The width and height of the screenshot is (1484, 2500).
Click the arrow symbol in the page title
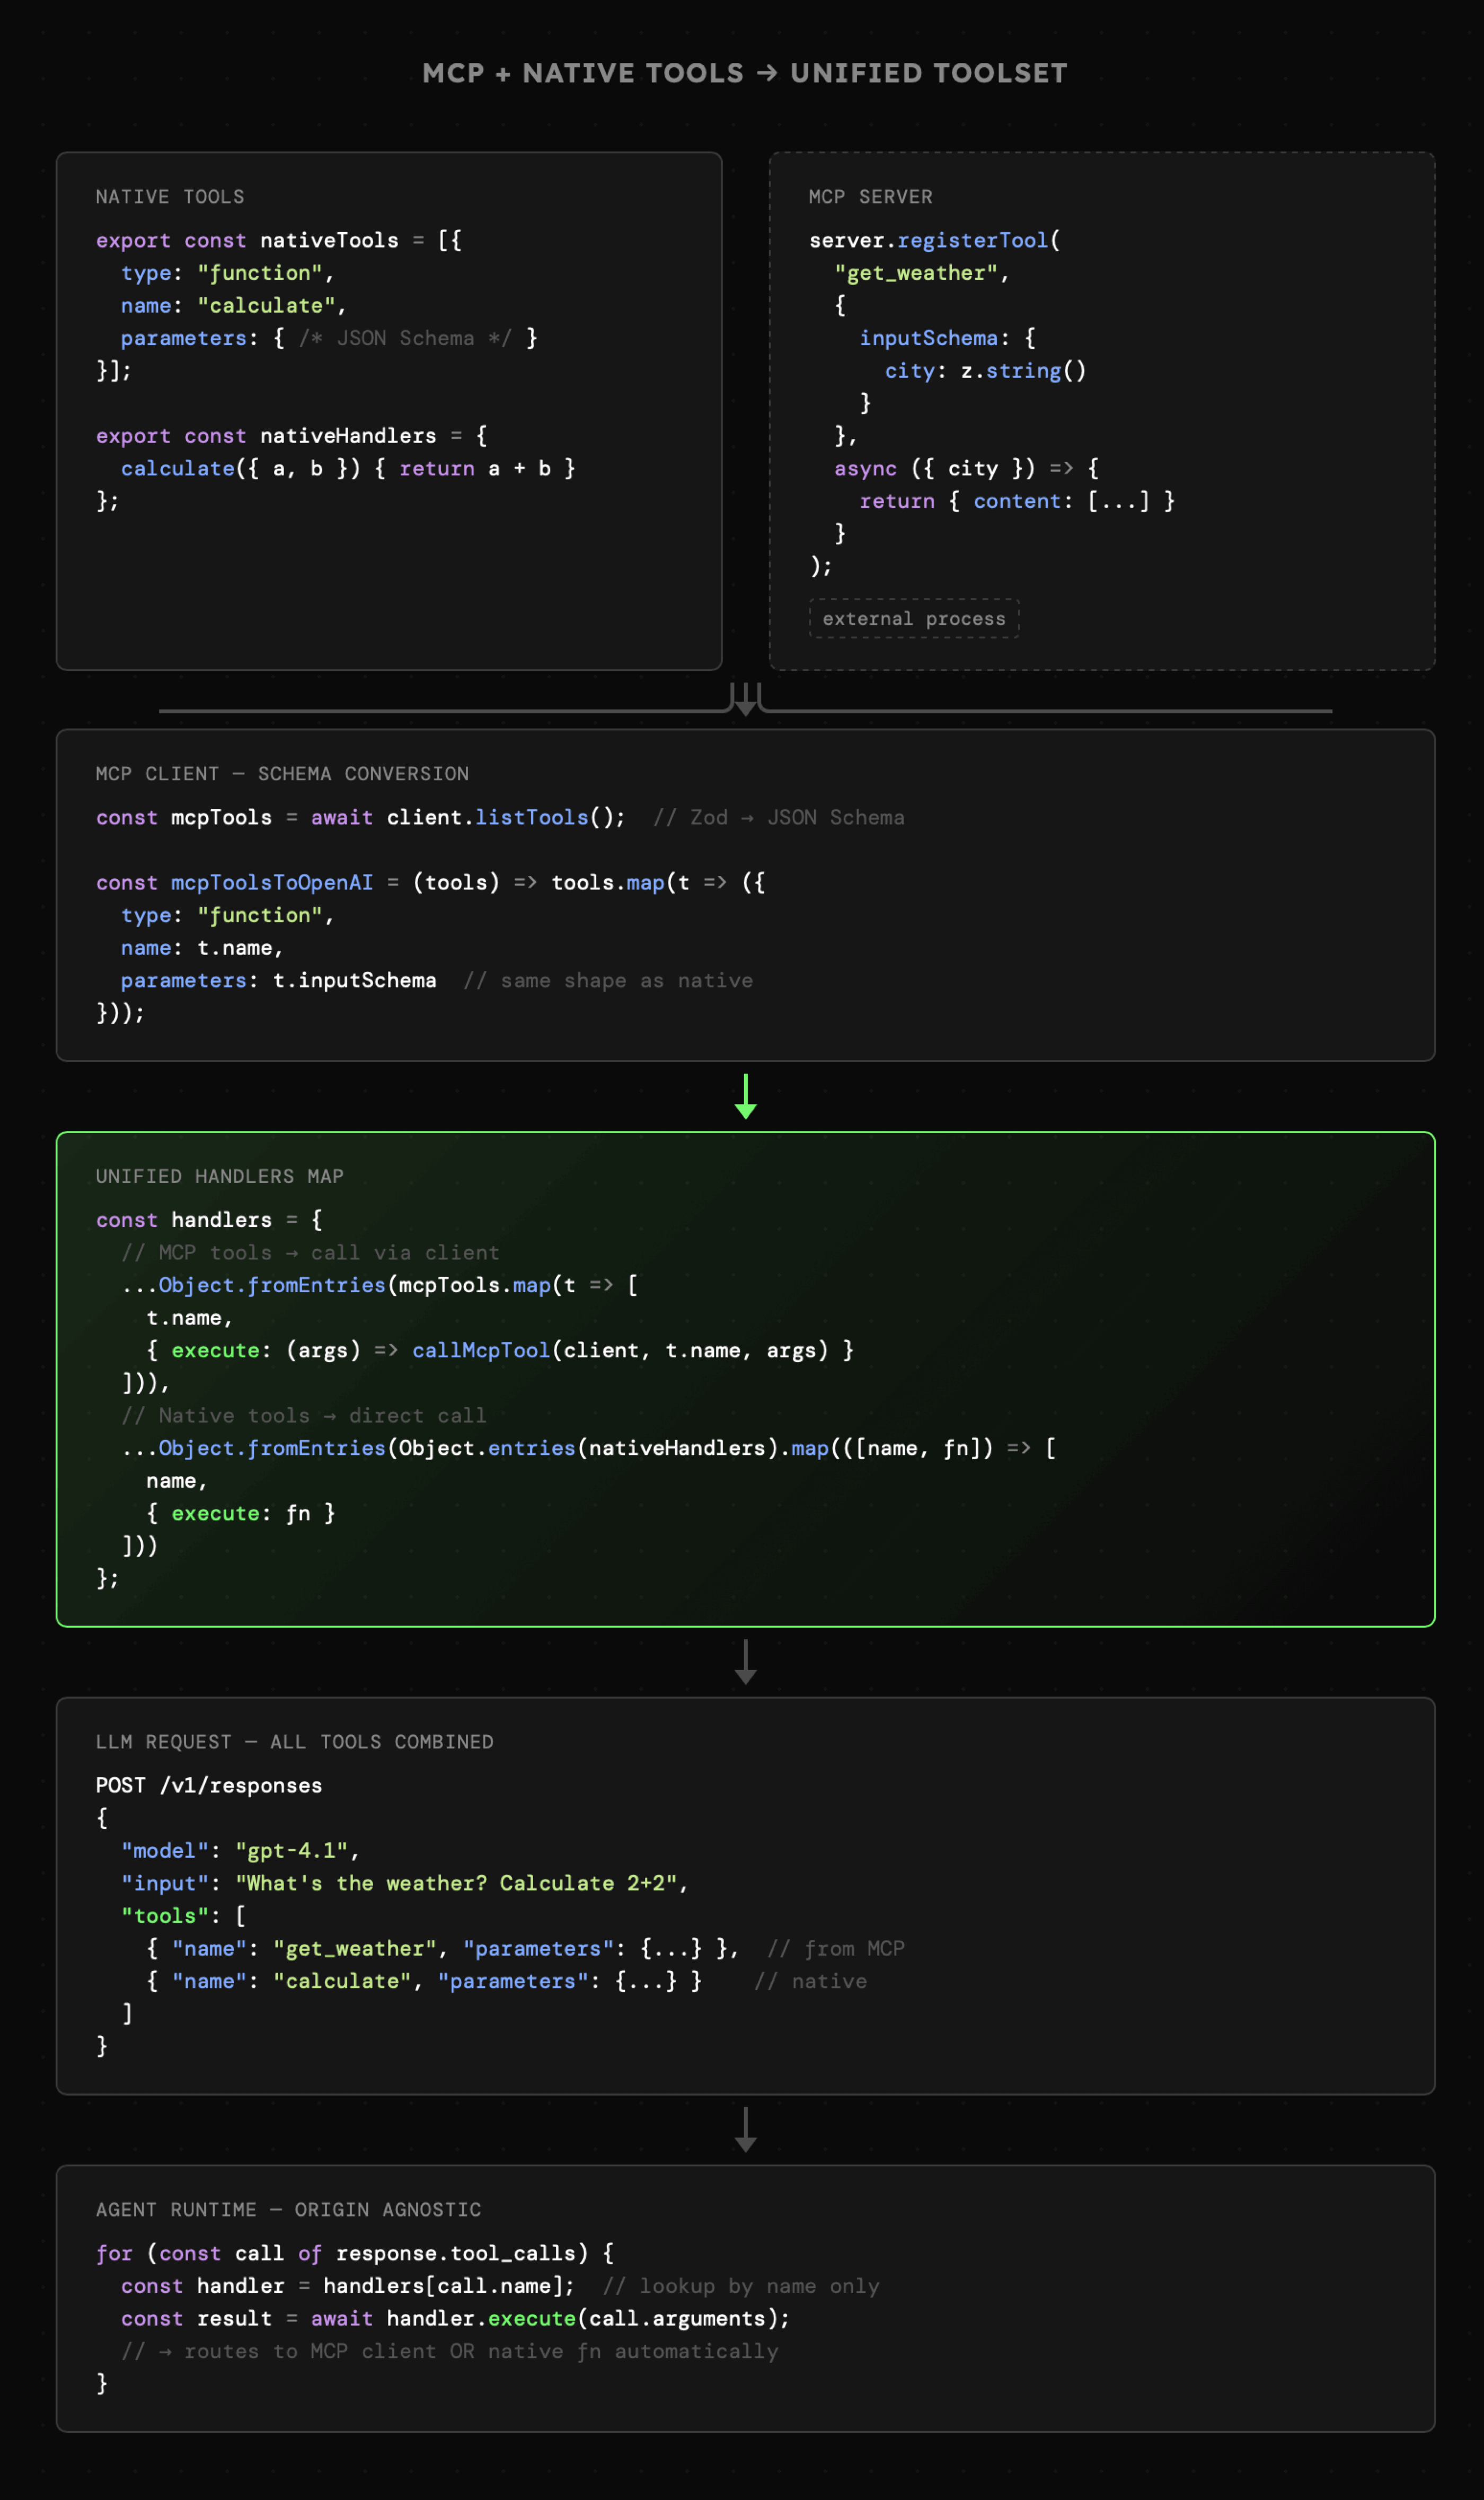click(767, 73)
